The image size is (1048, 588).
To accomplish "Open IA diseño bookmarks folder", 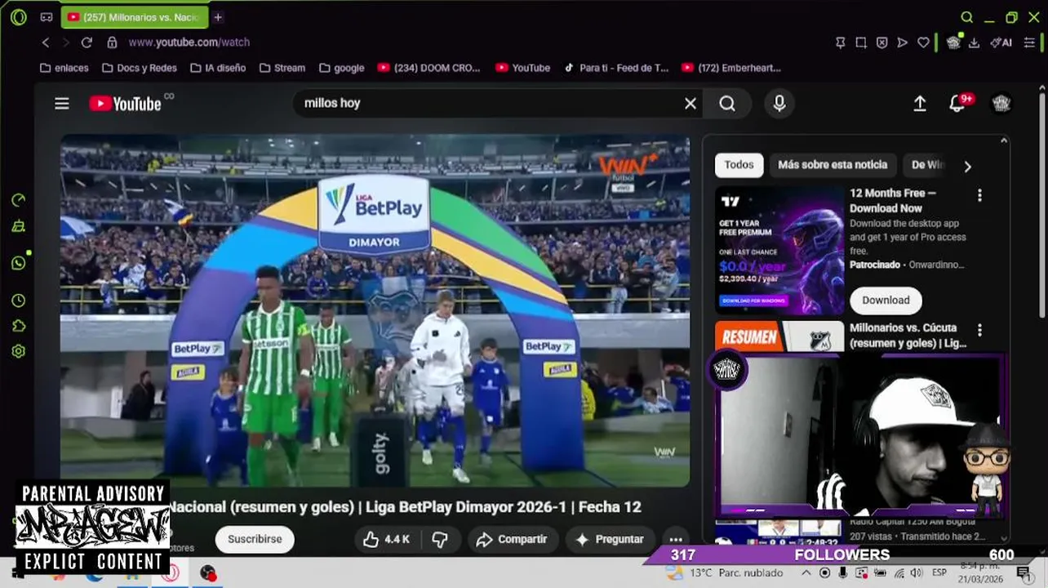I will pyautogui.click(x=218, y=68).
